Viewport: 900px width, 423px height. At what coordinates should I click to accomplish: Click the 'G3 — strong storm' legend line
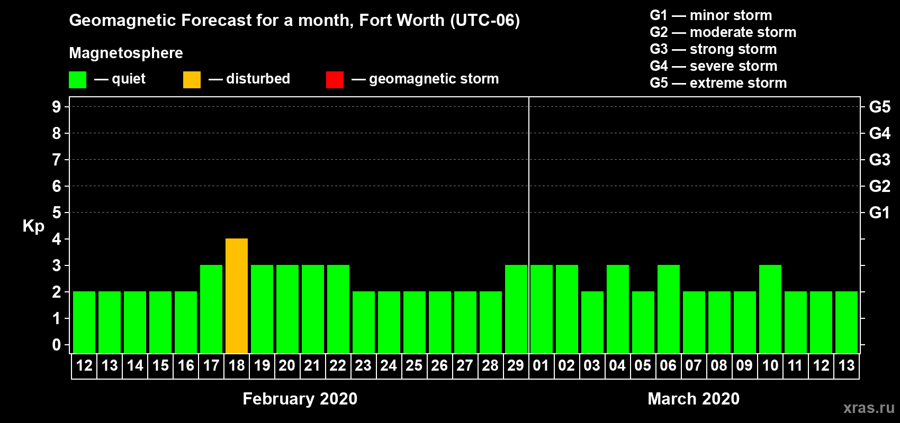pos(713,49)
